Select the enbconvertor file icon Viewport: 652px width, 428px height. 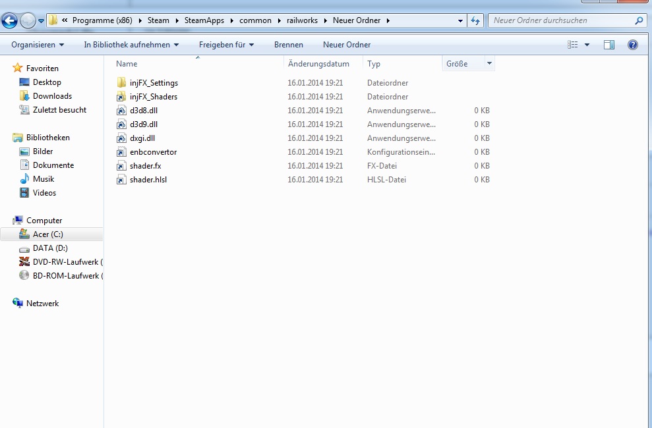[x=121, y=152]
